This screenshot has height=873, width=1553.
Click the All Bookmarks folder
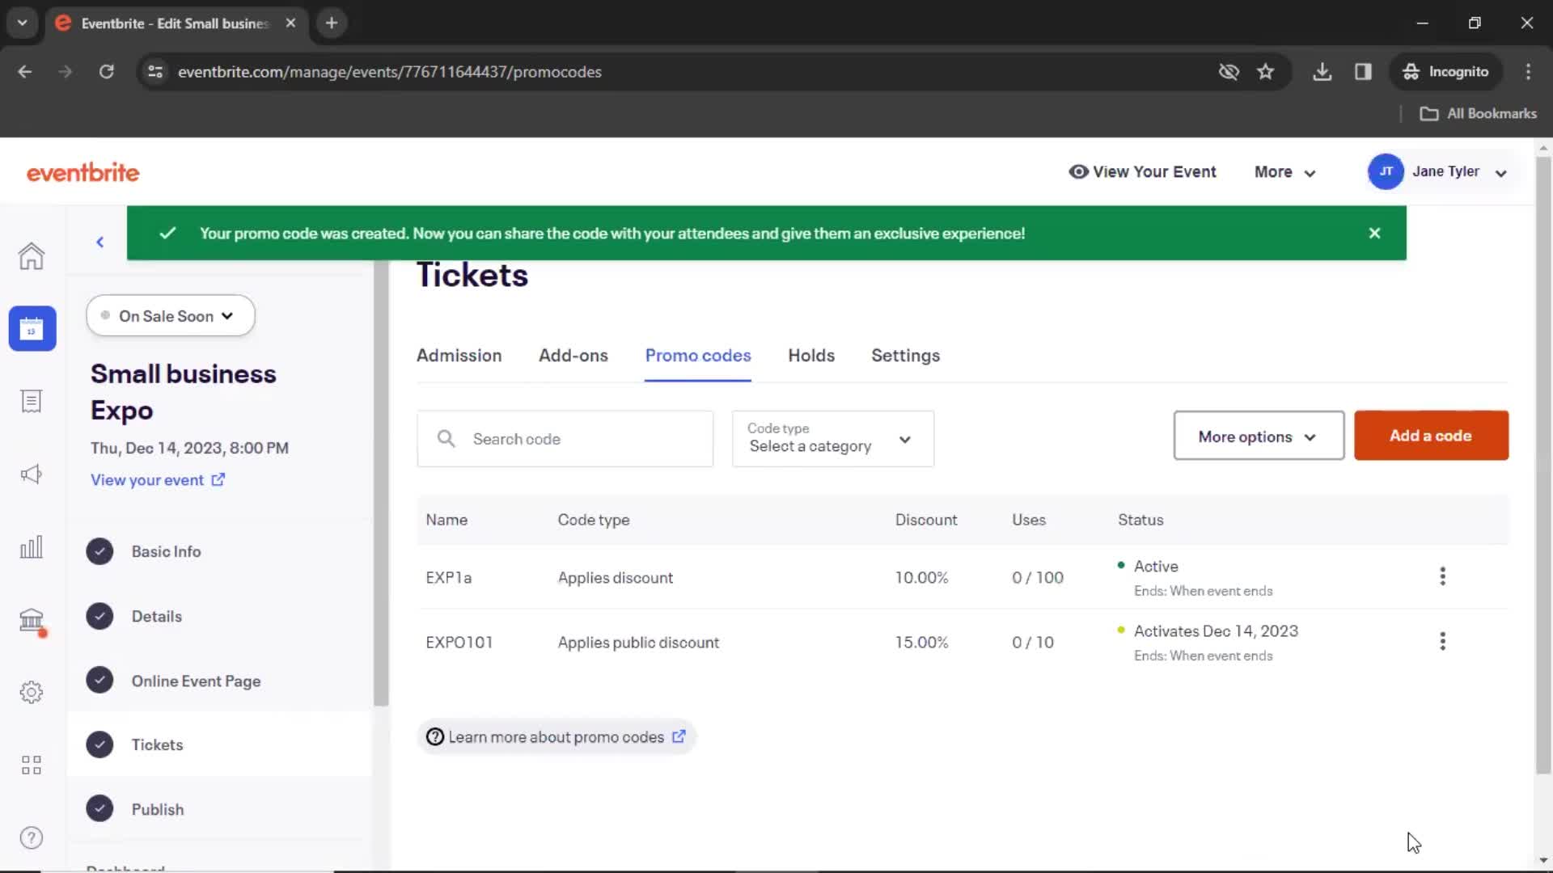[1478, 114]
